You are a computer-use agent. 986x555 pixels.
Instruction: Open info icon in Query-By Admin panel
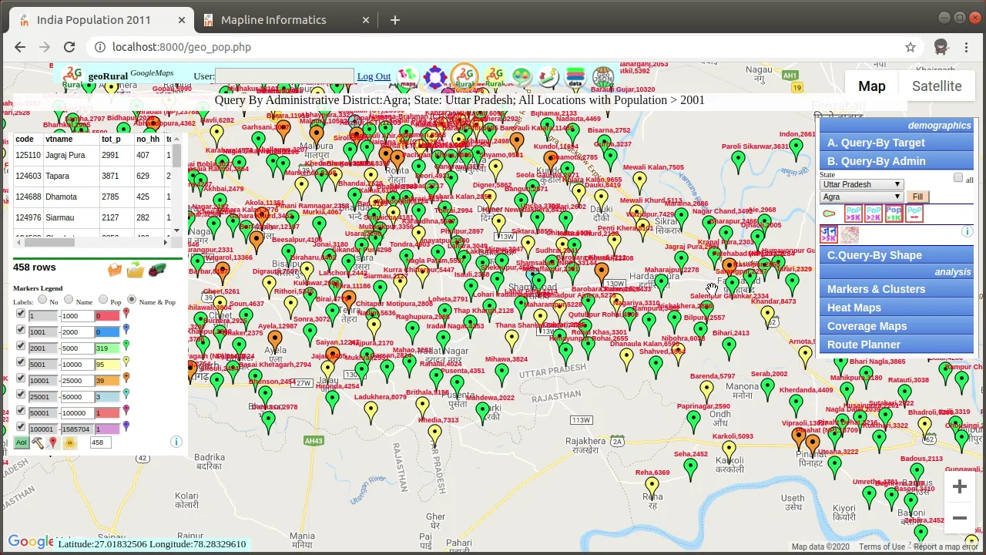(967, 231)
